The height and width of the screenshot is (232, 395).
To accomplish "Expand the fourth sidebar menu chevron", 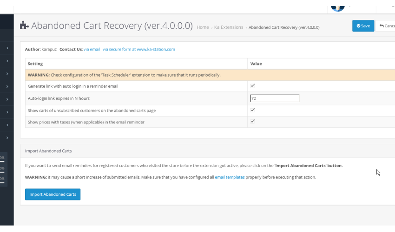I will click(7, 86).
